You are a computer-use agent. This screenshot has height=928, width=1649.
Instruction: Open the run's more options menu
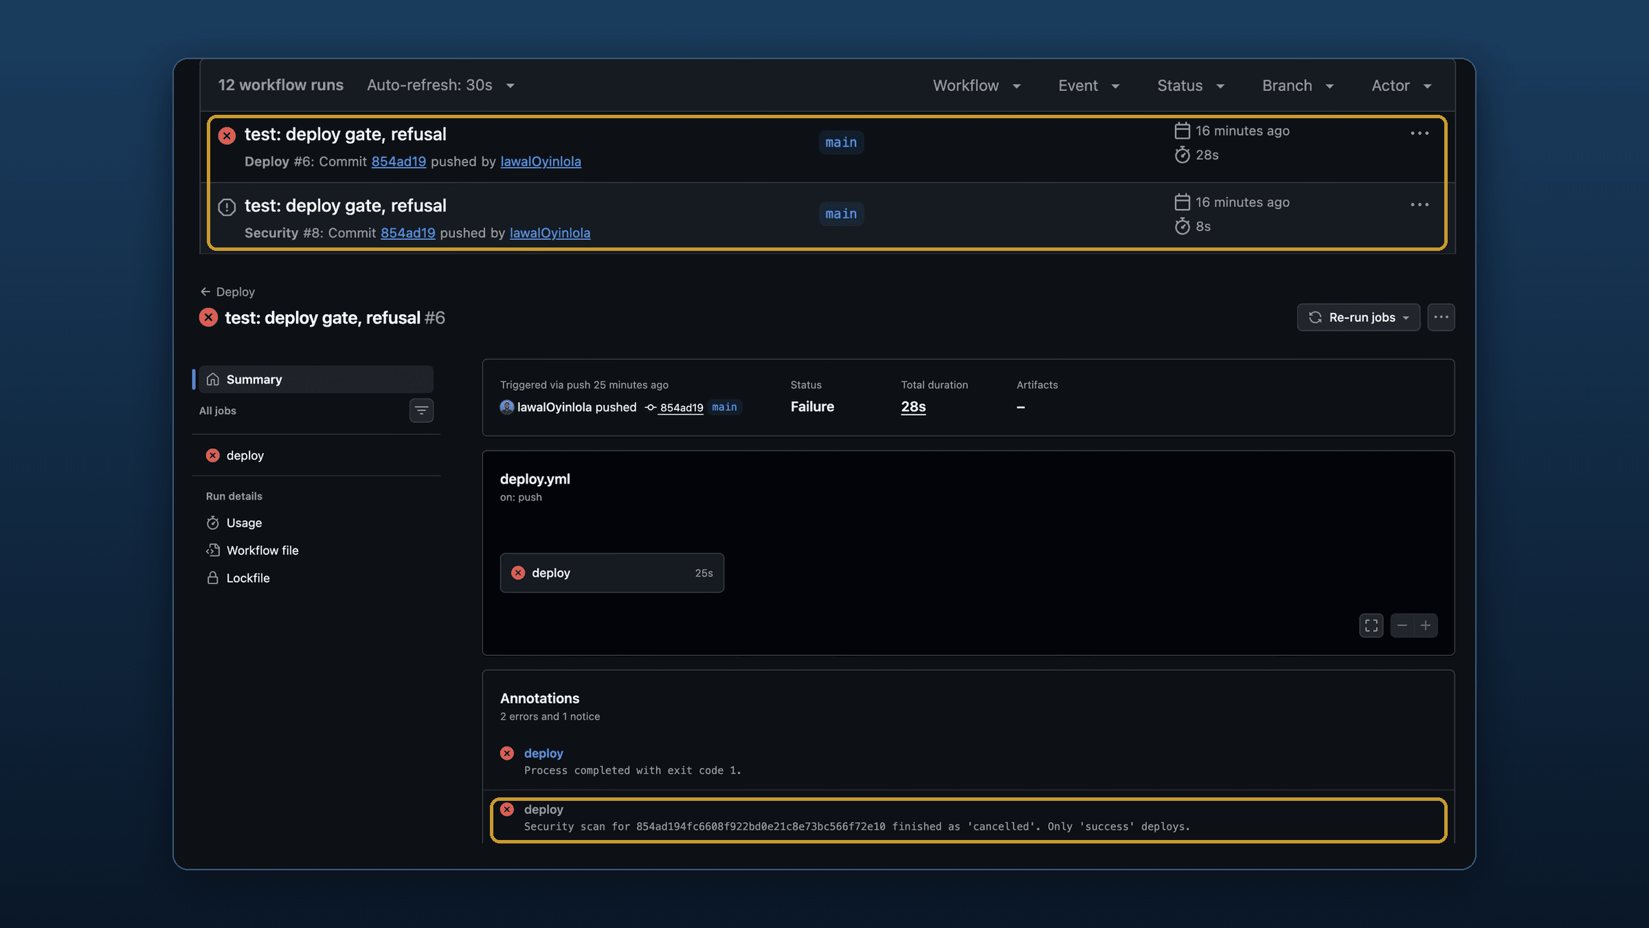point(1441,318)
